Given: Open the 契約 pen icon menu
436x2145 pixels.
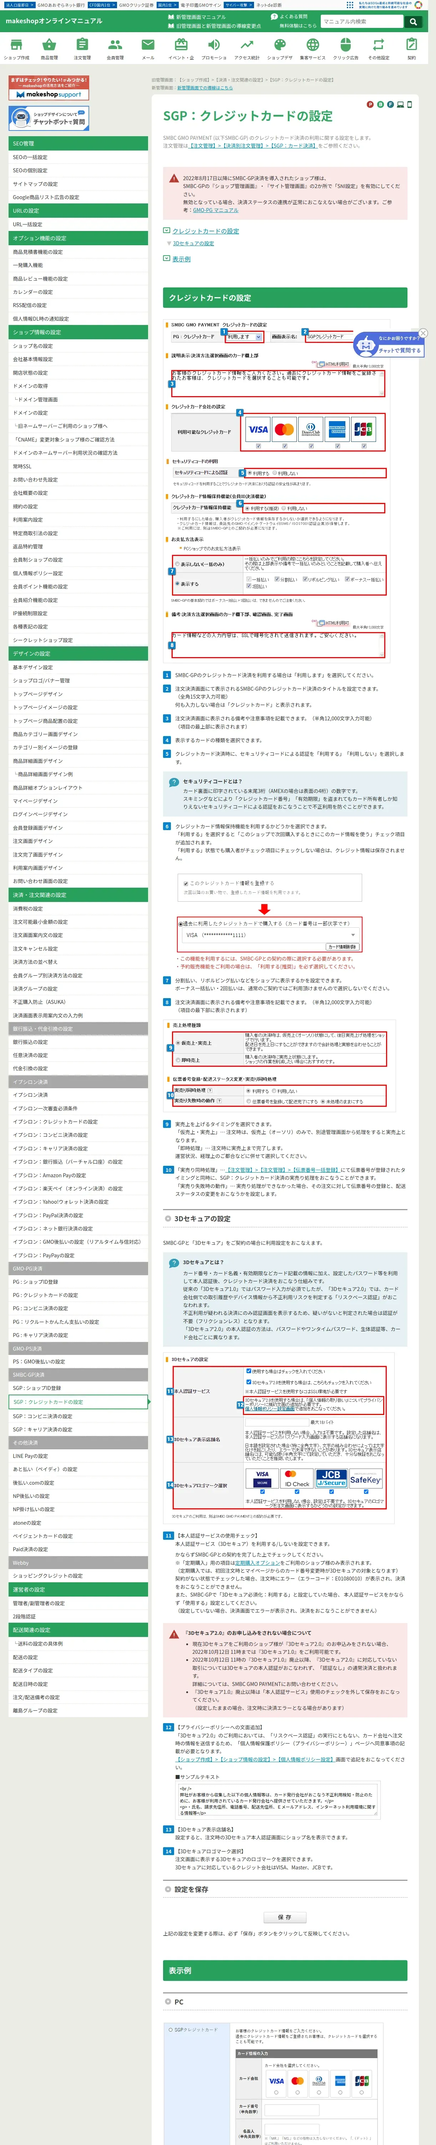Looking at the screenshot, I should click(411, 49).
